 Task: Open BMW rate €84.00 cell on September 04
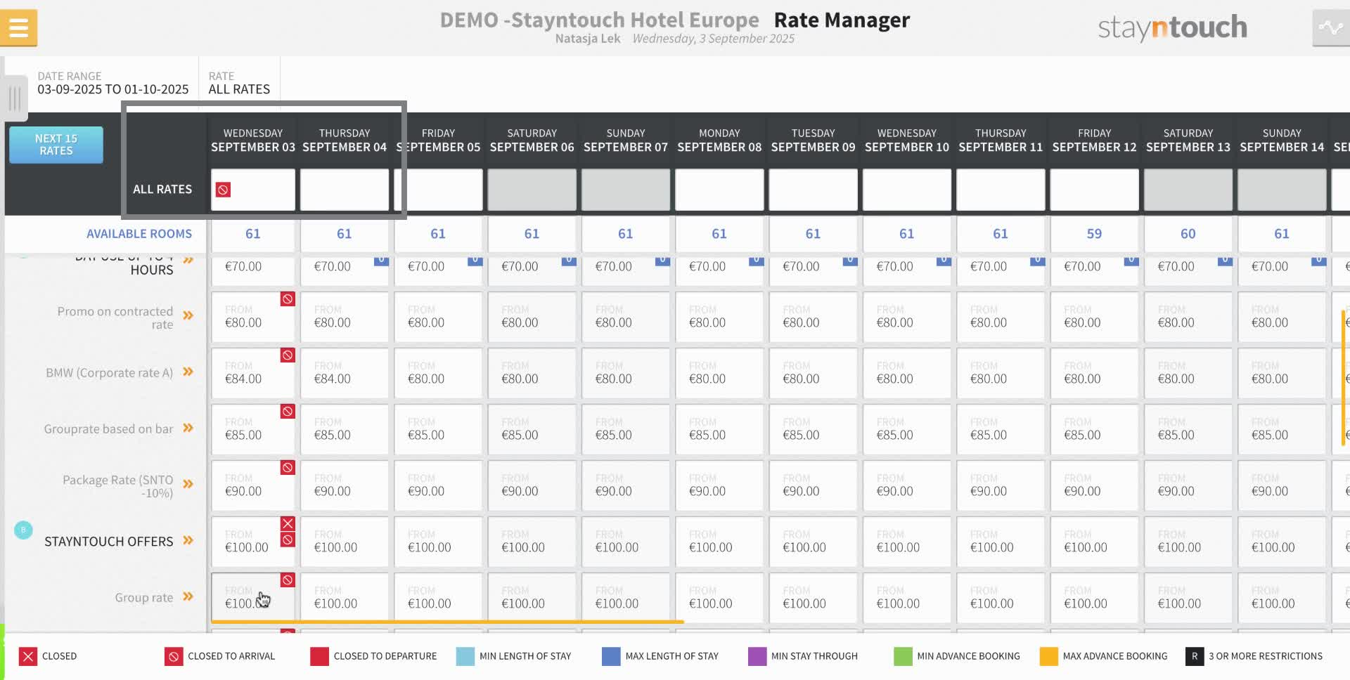click(x=345, y=372)
